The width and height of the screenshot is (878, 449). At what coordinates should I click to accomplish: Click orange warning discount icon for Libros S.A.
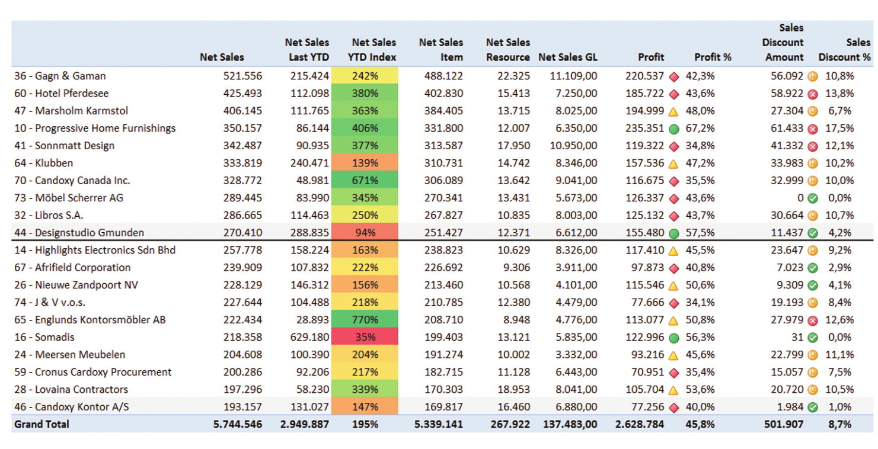813,216
